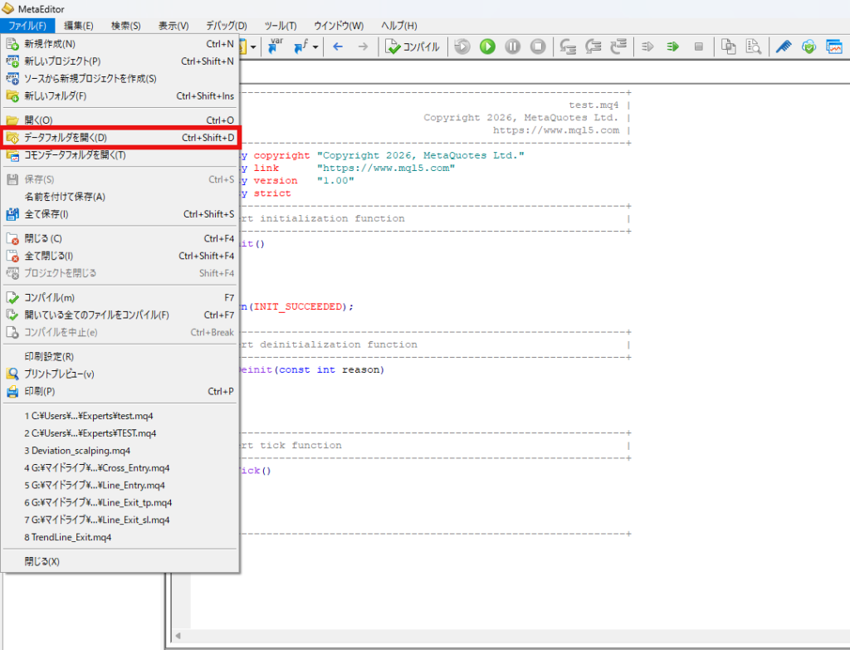Click the https://www.mql5.com link string in code

click(386, 168)
